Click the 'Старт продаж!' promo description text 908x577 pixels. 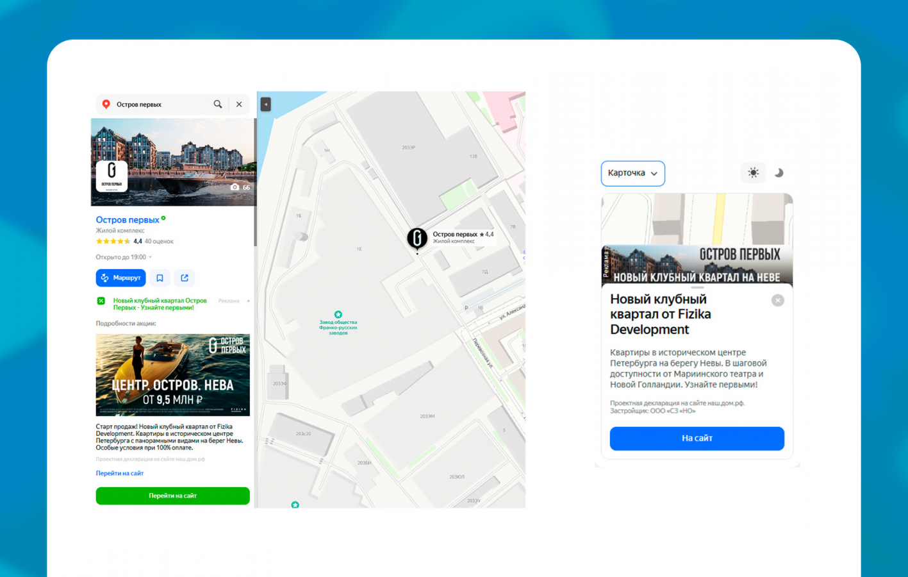point(170,437)
